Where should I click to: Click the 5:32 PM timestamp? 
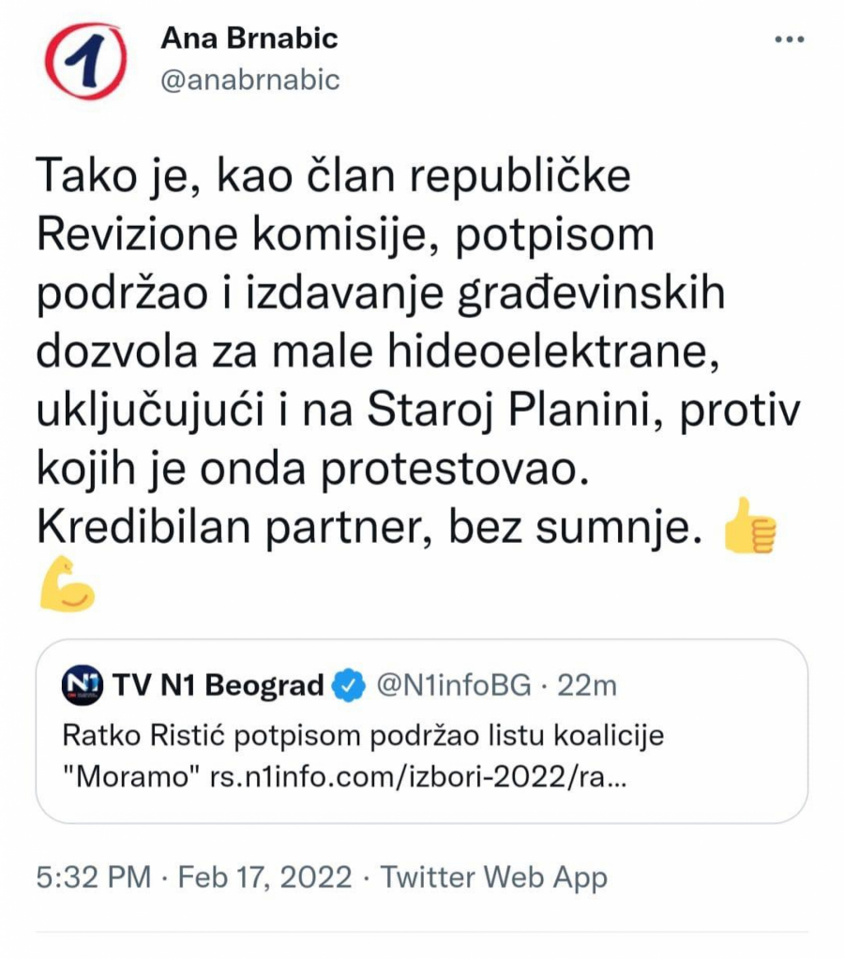(90, 877)
